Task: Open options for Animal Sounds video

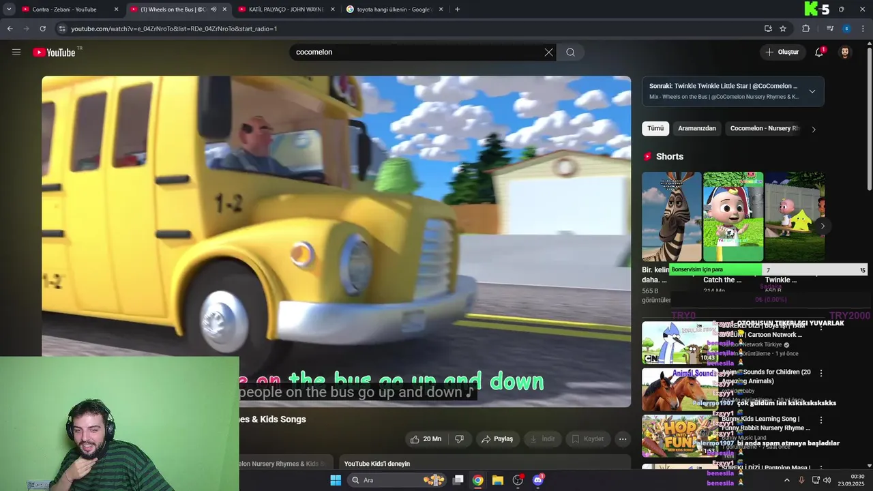Action: [x=821, y=374]
